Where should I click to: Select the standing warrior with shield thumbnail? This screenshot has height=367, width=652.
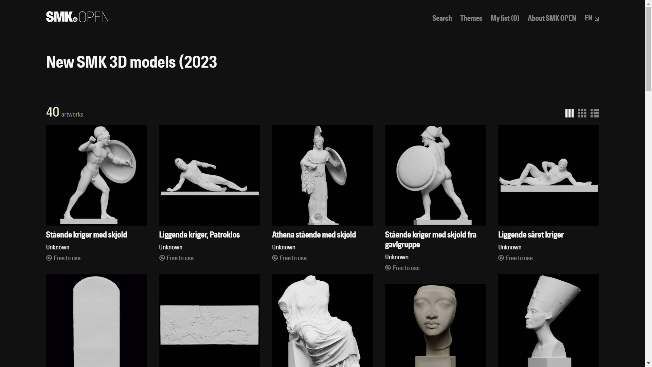click(96, 175)
